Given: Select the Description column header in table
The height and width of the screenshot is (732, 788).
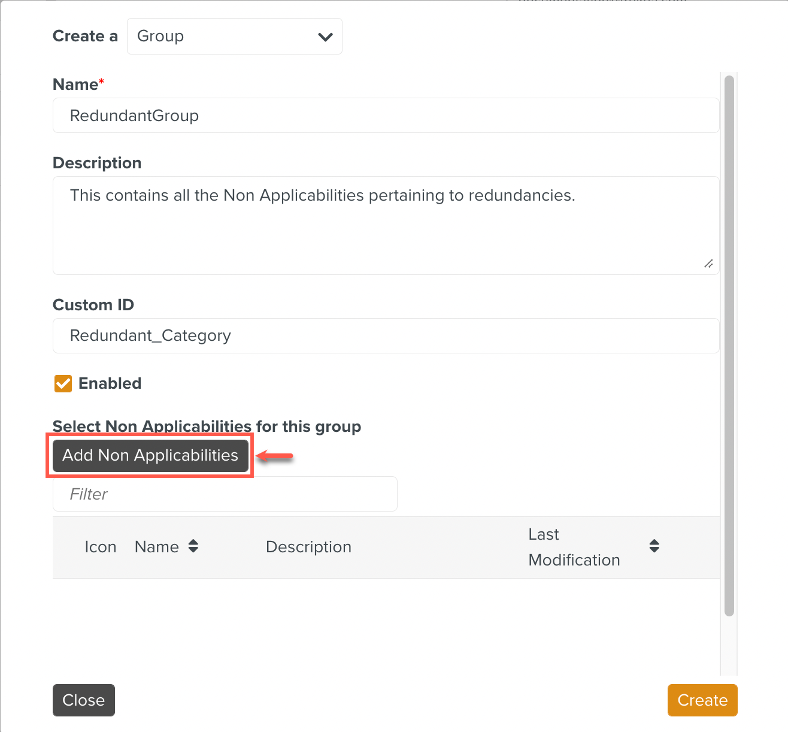Looking at the screenshot, I should [x=308, y=547].
